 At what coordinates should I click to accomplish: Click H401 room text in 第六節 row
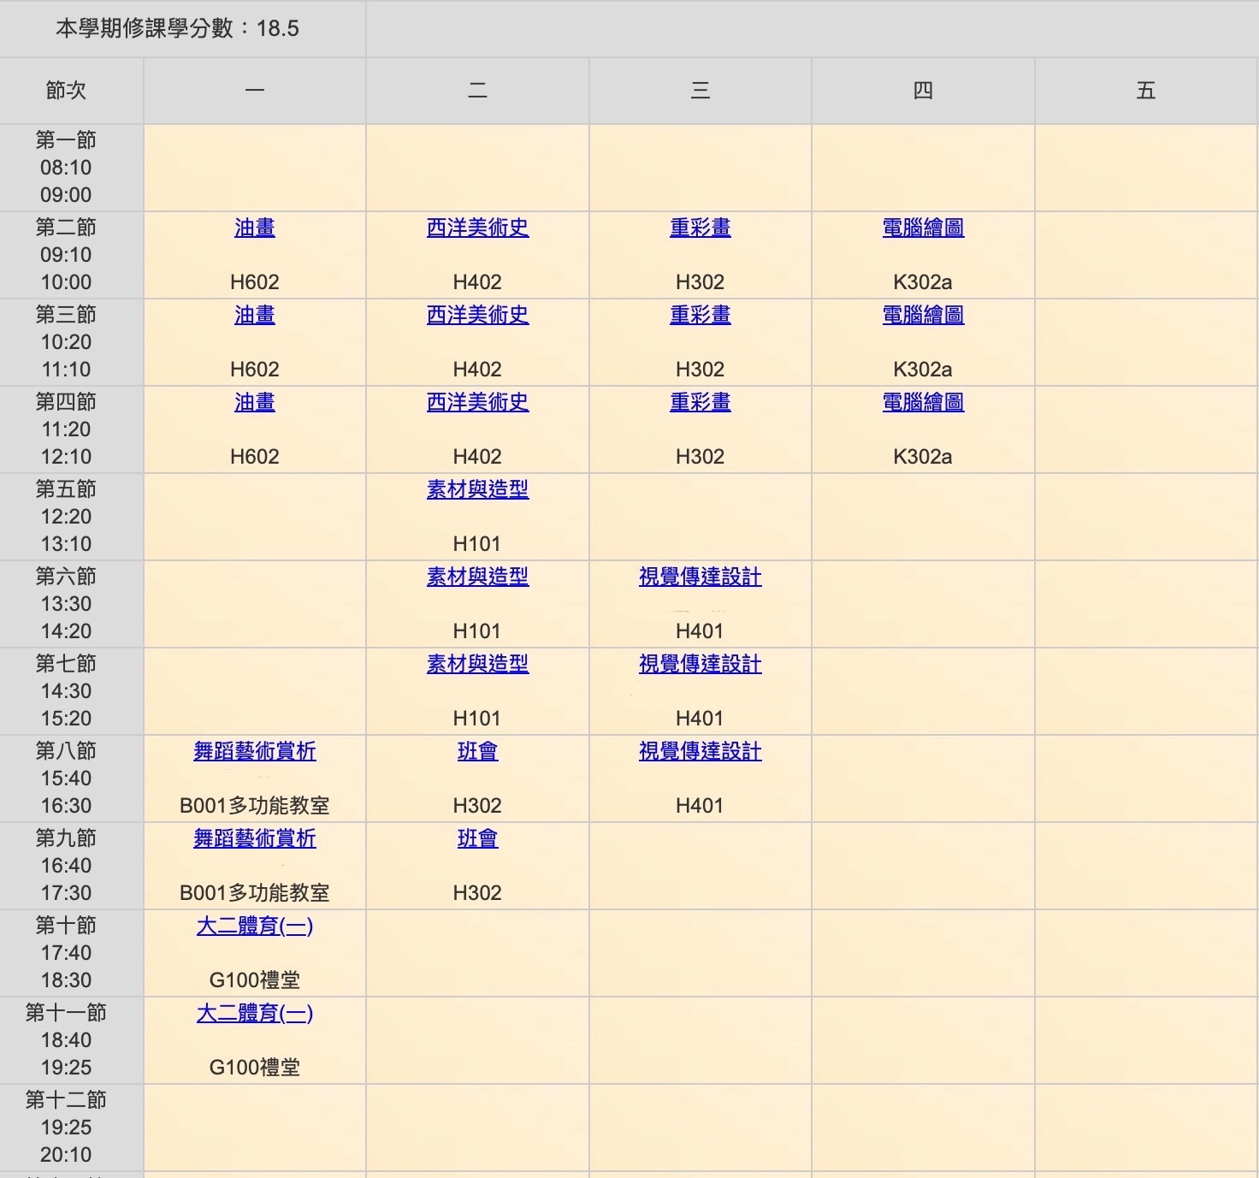point(700,631)
